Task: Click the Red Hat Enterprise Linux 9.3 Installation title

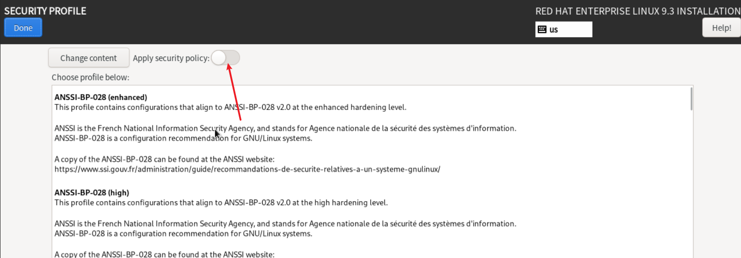Action: coord(638,11)
